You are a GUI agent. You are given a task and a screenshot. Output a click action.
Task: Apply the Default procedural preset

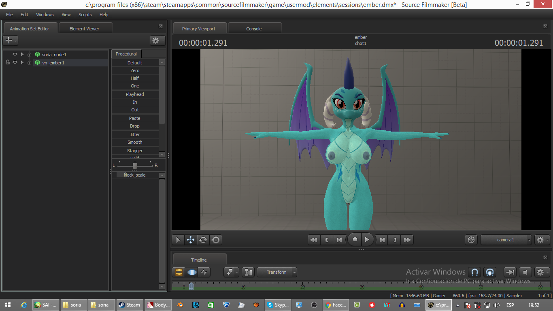pos(135,63)
